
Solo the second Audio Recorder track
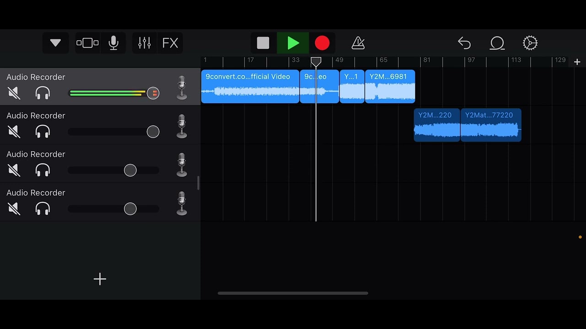pos(43,132)
